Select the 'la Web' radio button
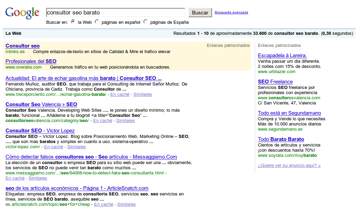This screenshot has height=212, width=362. click(x=73, y=22)
